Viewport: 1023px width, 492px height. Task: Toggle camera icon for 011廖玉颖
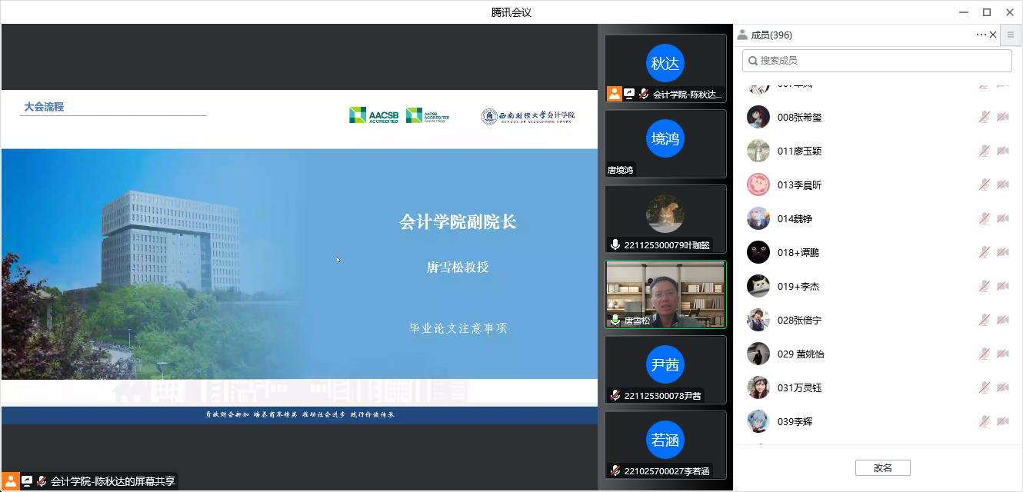[x=1003, y=151]
